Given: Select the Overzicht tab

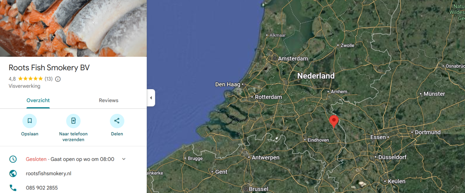Looking at the screenshot, I should [38, 100].
